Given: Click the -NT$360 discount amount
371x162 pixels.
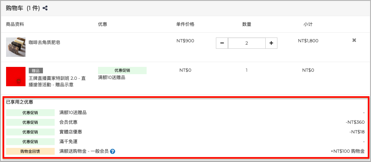Looking at the screenshot, I should coord(355,122).
